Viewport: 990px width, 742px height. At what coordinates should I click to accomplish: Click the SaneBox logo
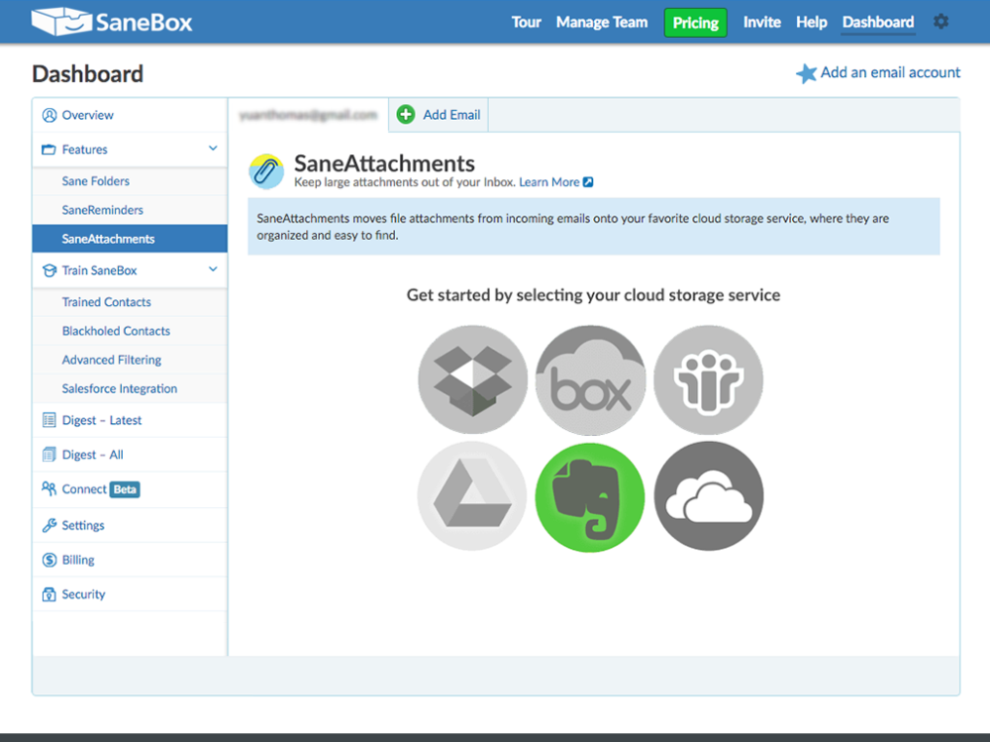111,22
